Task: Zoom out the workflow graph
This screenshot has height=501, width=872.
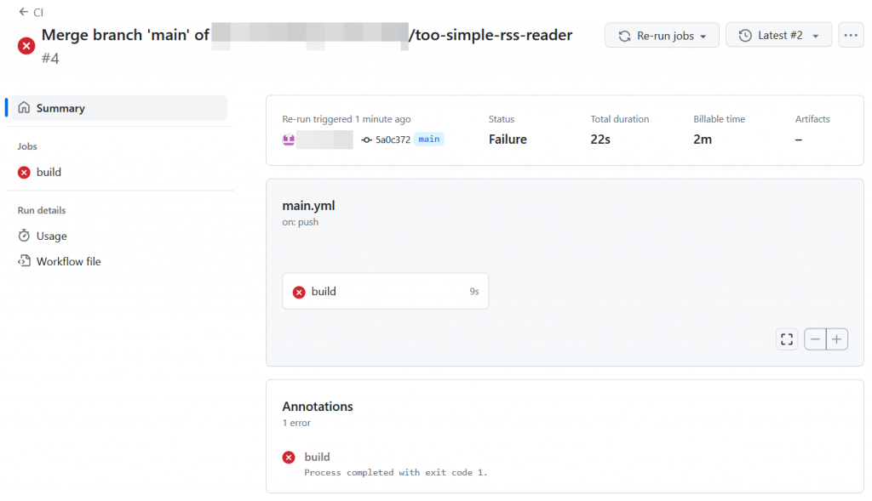Action: [x=816, y=339]
